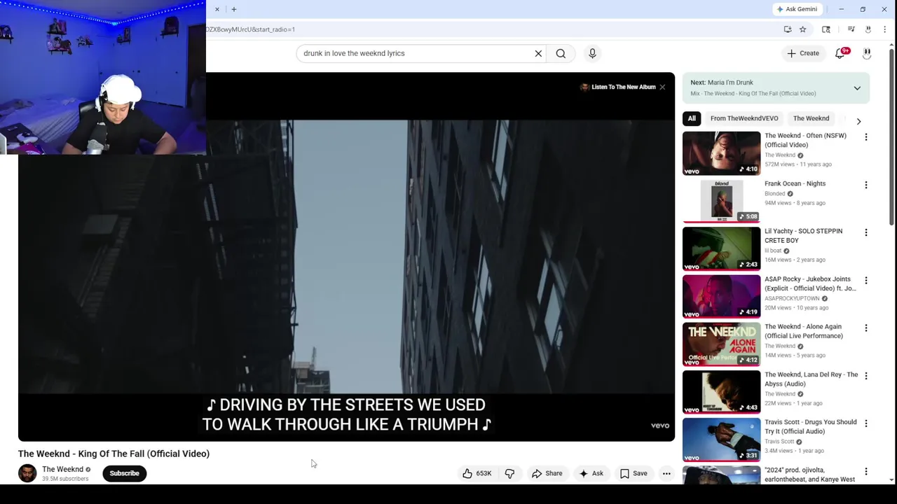Open Blonded channel name
The image size is (897, 504).
pos(774,194)
